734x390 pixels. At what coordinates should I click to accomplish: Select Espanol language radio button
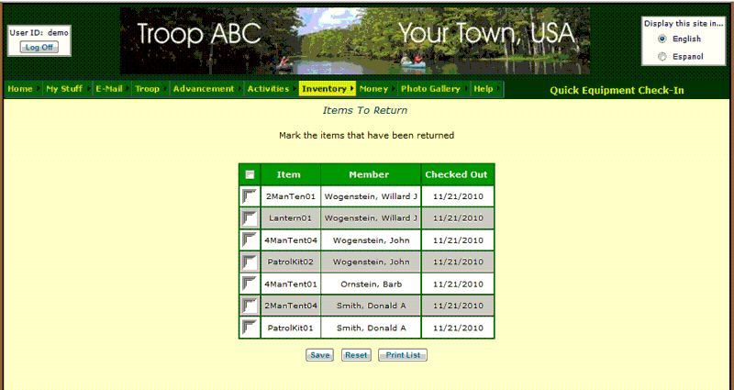662,57
